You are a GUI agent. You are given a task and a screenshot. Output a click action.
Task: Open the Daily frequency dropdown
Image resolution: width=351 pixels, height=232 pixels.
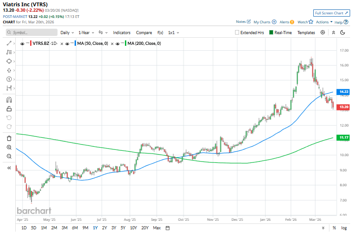[x=67, y=33]
